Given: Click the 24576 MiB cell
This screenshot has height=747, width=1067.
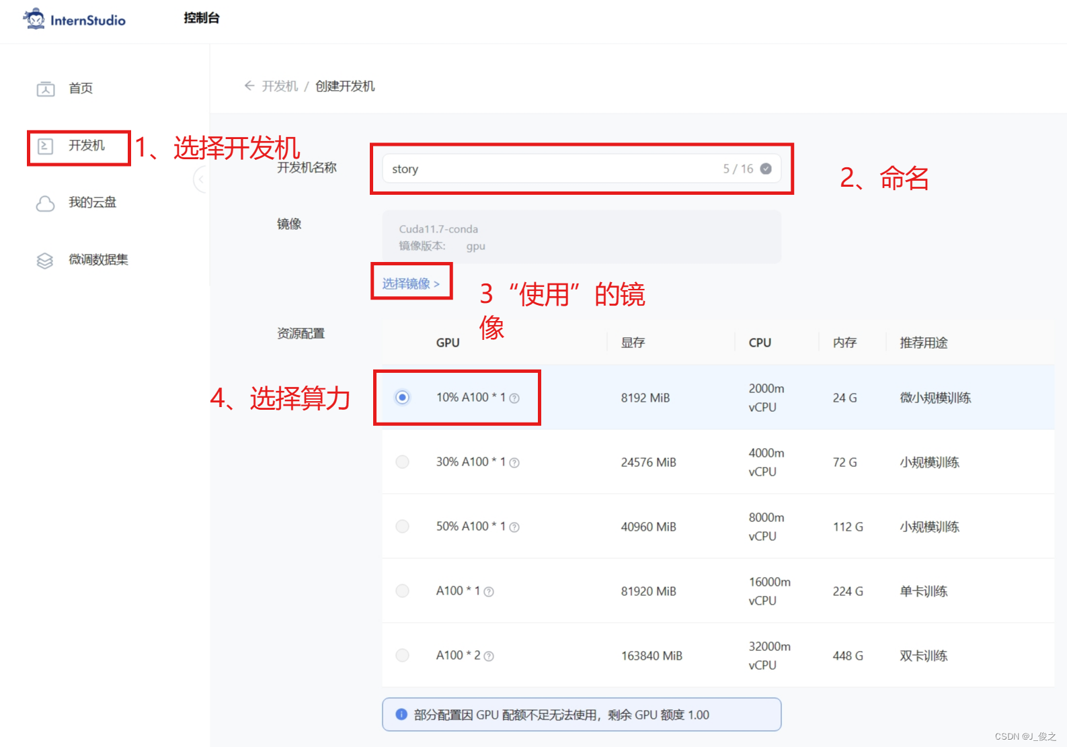Looking at the screenshot, I should (x=648, y=462).
